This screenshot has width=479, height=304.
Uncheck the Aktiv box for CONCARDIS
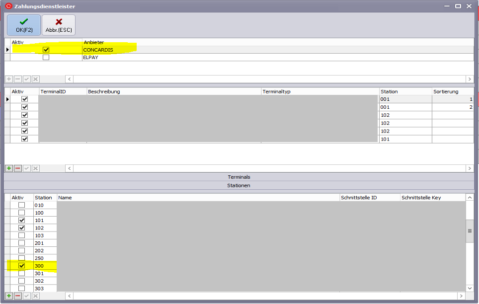(46, 50)
